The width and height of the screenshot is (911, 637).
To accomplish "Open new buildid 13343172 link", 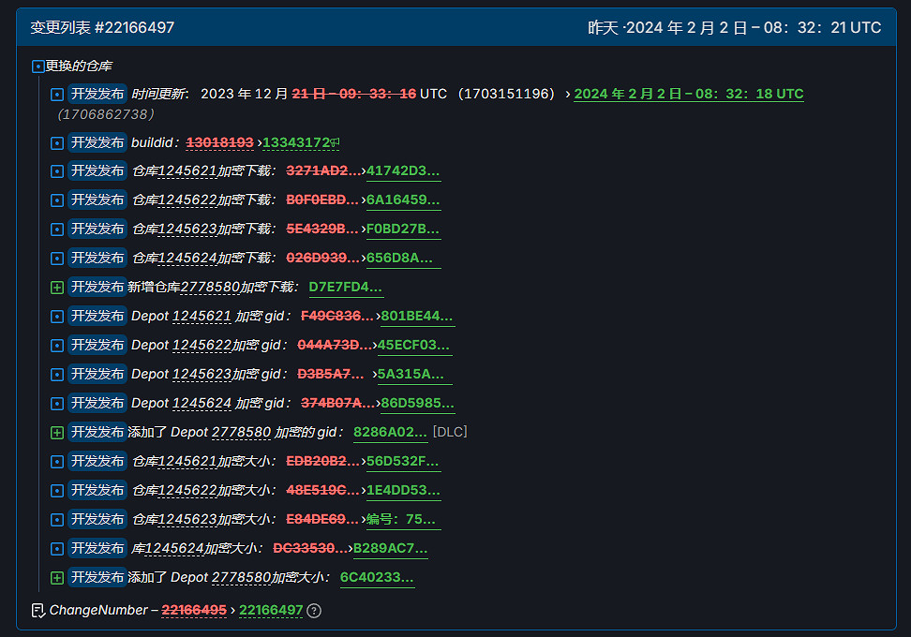I will tap(296, 143).
